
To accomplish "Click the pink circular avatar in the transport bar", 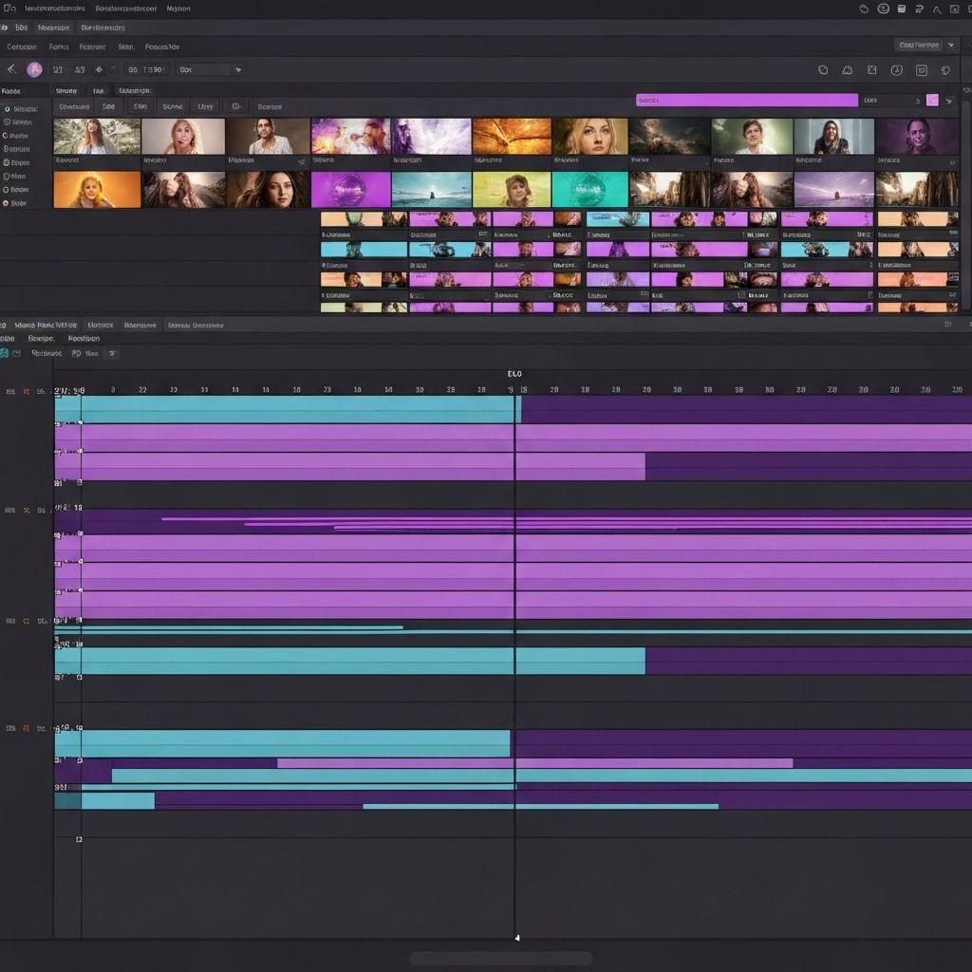I will click(x=33, y=68).
